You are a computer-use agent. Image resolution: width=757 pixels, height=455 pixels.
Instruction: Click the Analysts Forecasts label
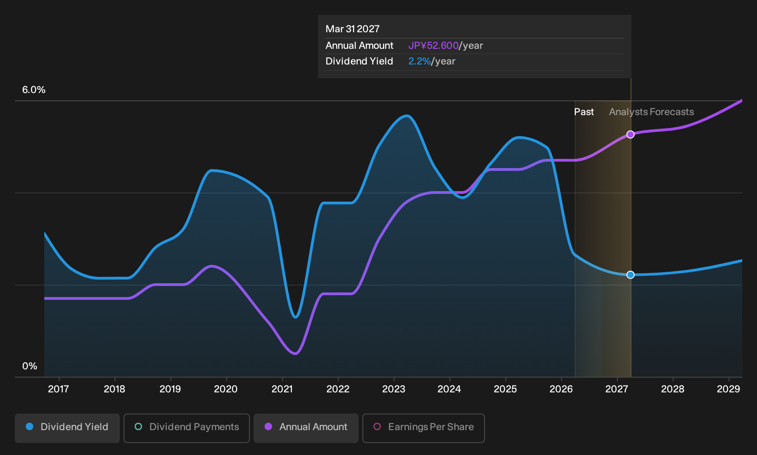tap(651, 112)
